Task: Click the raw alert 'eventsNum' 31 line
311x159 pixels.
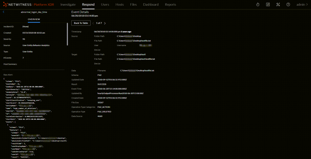Action: click(13, 84)
